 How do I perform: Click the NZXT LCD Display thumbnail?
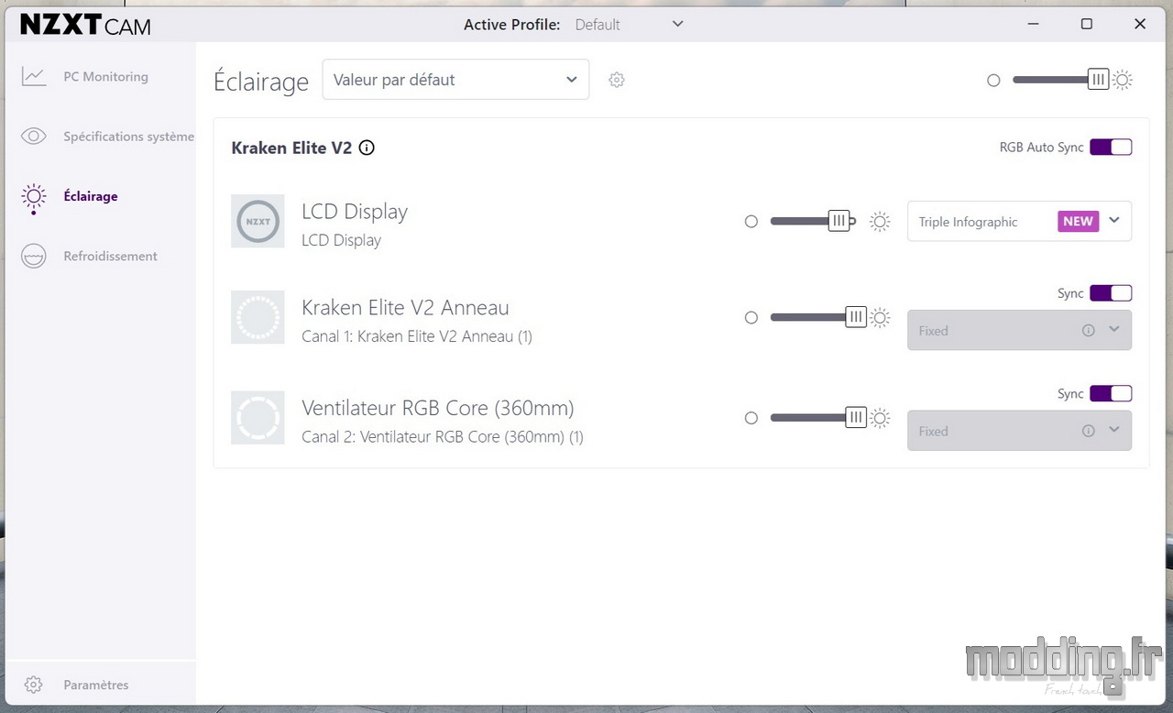(x=258, y=221)
